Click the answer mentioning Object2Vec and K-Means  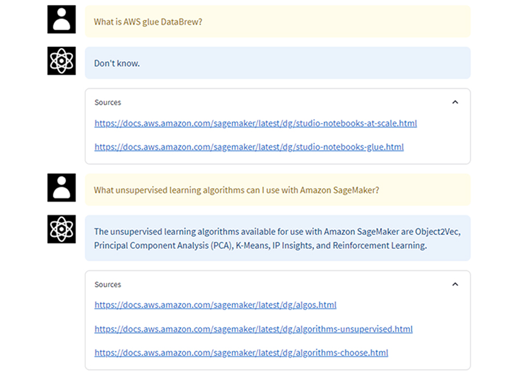click(278, 238)
